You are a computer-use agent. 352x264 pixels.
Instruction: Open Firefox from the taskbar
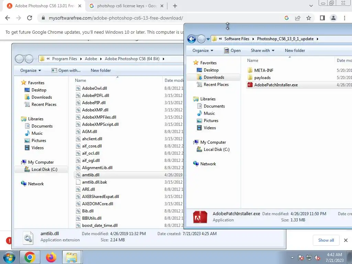(x=51, y=257)
